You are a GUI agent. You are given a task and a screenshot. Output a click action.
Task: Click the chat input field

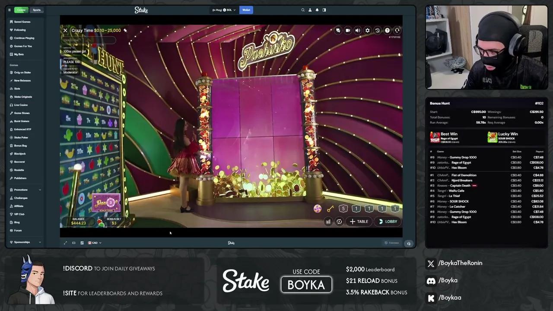pyautogui.click(x=89, y=40)
